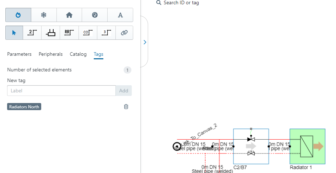Click the New tag Label field

pos(61,91)
